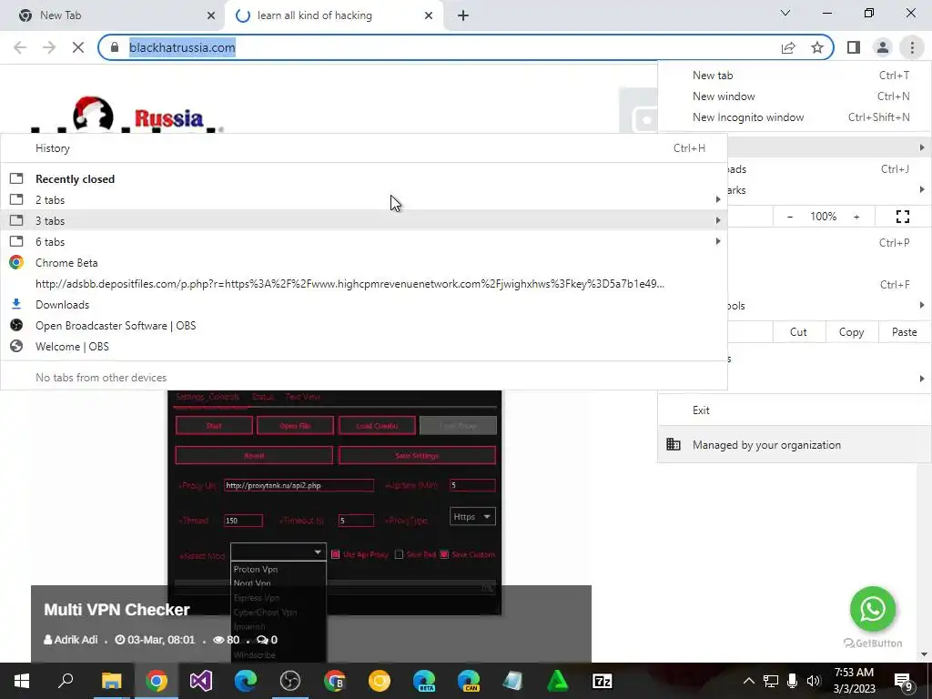Screen dimensions: 932x699
Task: Open Edge Beta from taskbar
Action: pyautogui.click(x=424, y=681)
